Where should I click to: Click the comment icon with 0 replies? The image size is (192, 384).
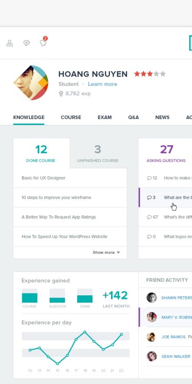pos(149,237)
